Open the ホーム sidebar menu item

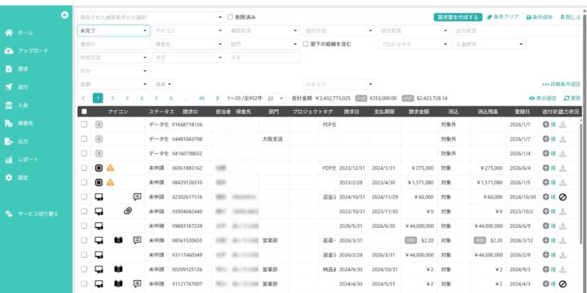(x=25, y=33)
